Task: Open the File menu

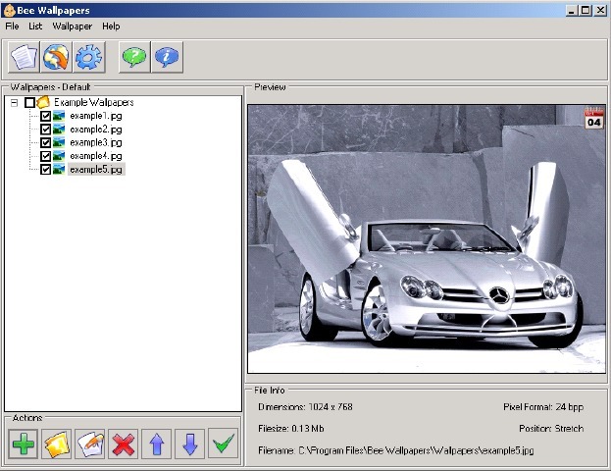Action: (x=12, y=26)
